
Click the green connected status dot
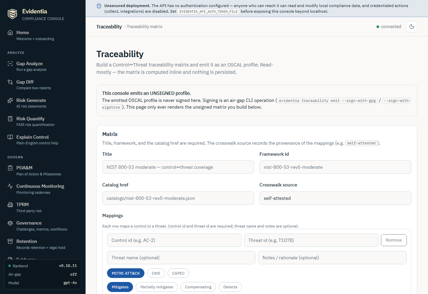click(x=378, y=27)
